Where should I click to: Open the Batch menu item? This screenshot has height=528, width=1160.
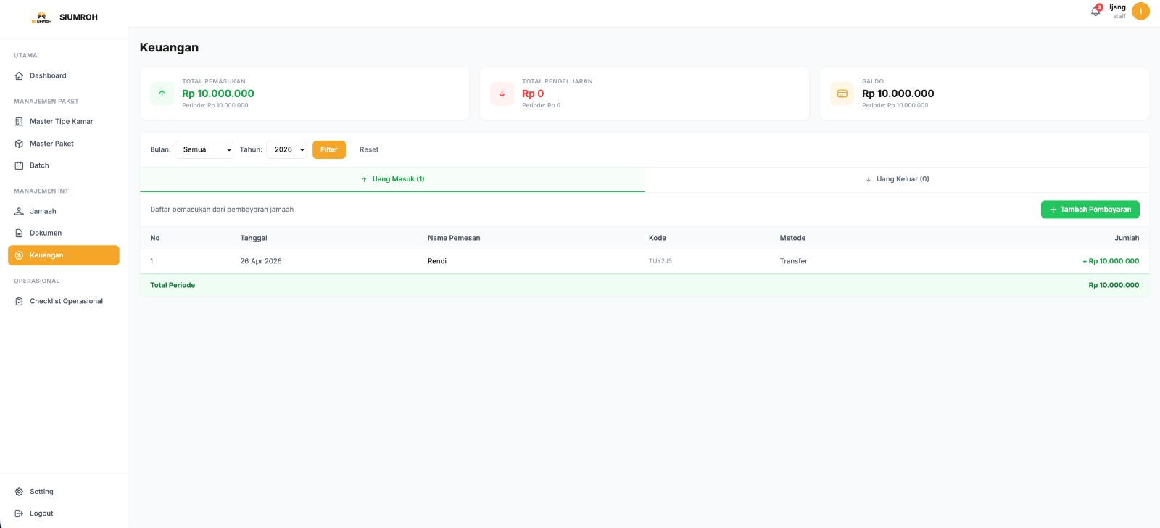[64, 165]
